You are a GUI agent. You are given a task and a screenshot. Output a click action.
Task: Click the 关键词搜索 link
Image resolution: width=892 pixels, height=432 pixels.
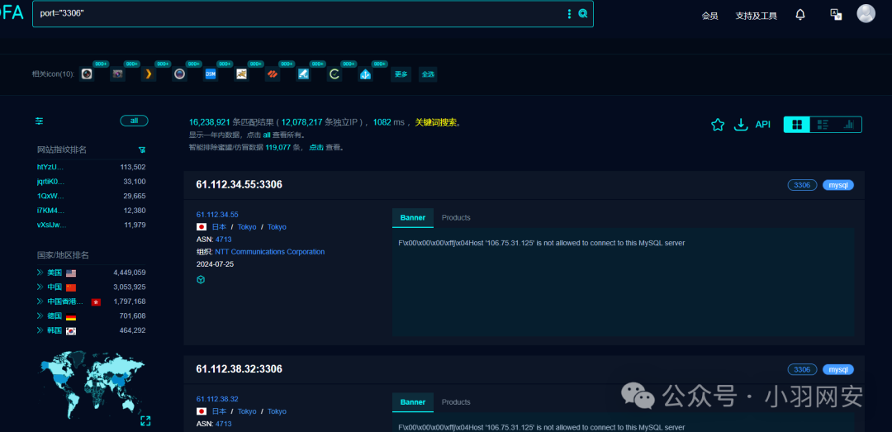436,122
